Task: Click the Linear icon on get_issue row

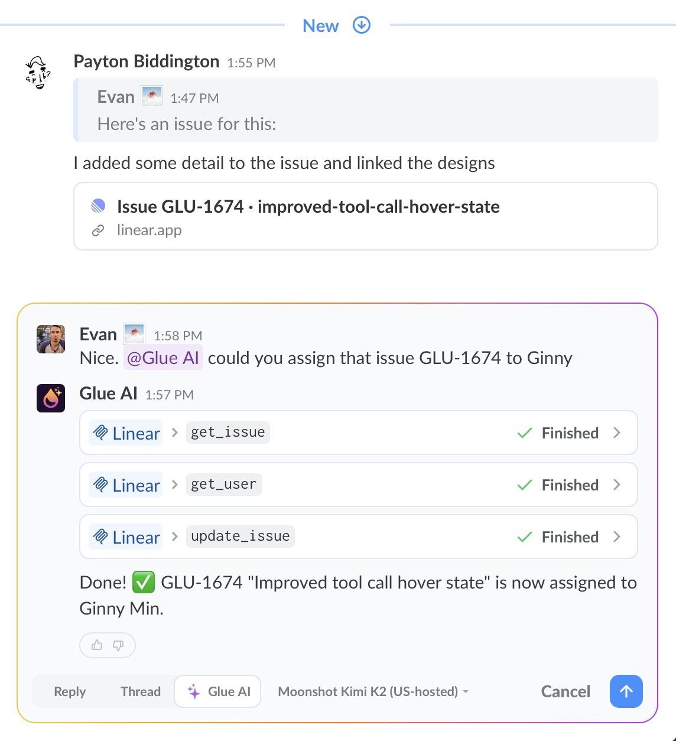Action: 100,433
